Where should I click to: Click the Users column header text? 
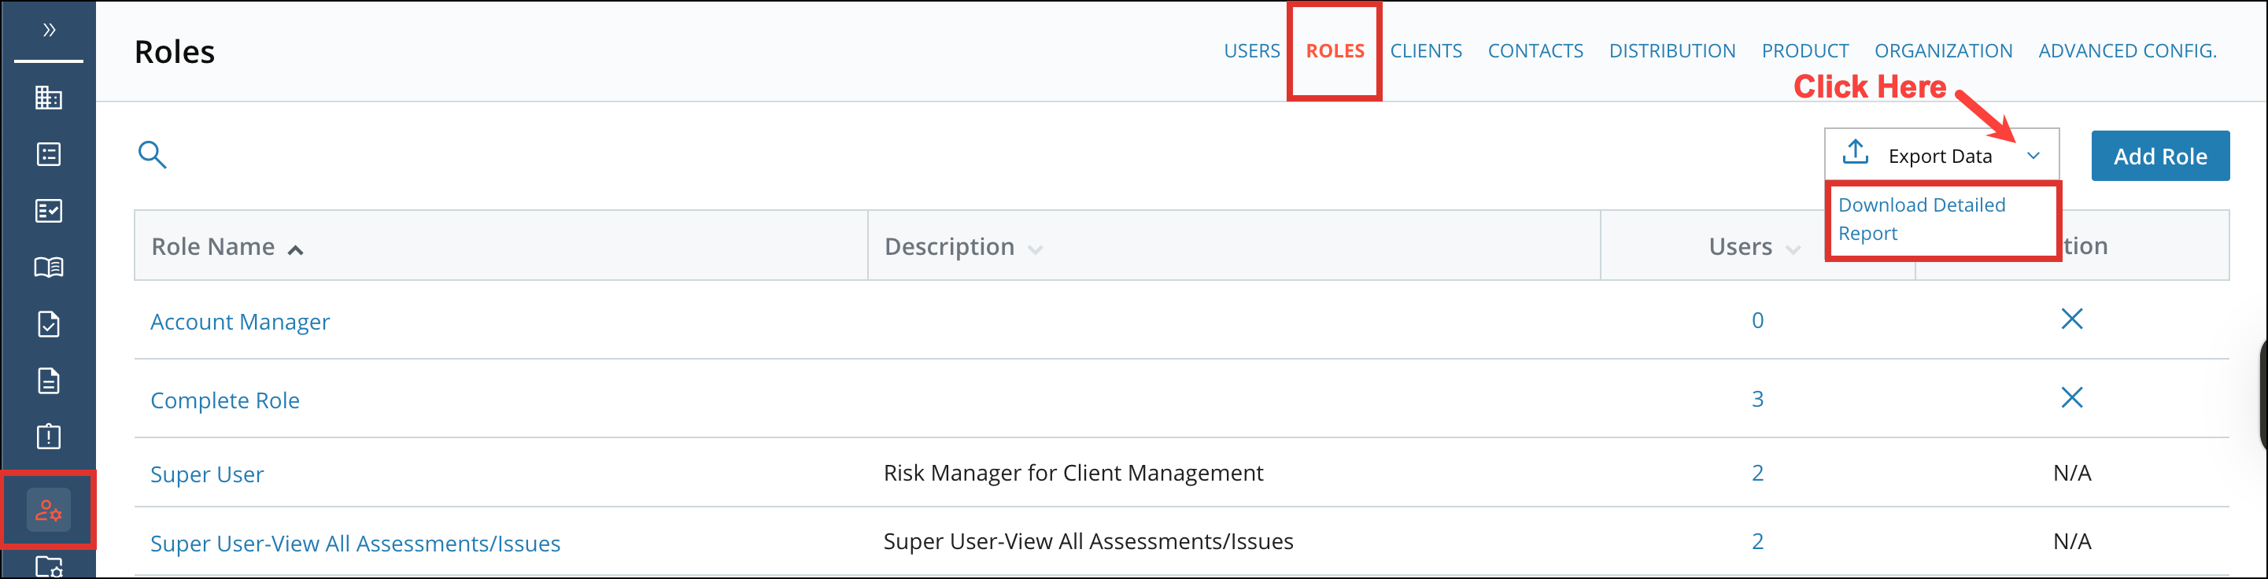(x=1740, y=246)
